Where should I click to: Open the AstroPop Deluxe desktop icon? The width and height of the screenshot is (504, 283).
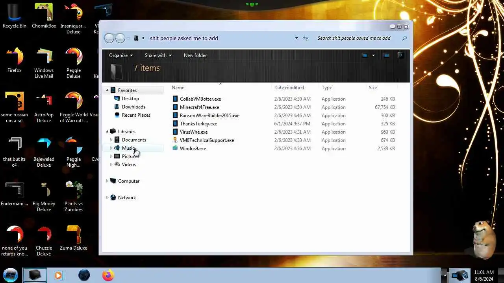[x=44, y=107]
